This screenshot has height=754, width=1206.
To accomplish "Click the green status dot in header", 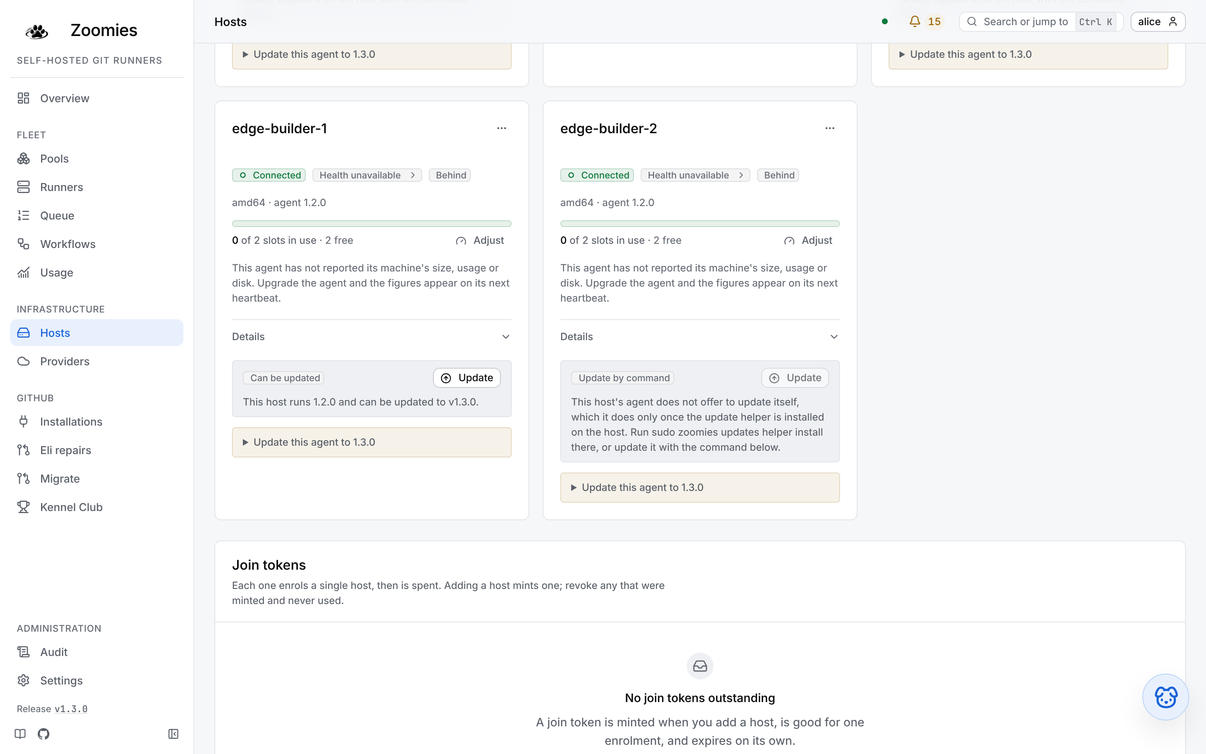I will [884, 21].
